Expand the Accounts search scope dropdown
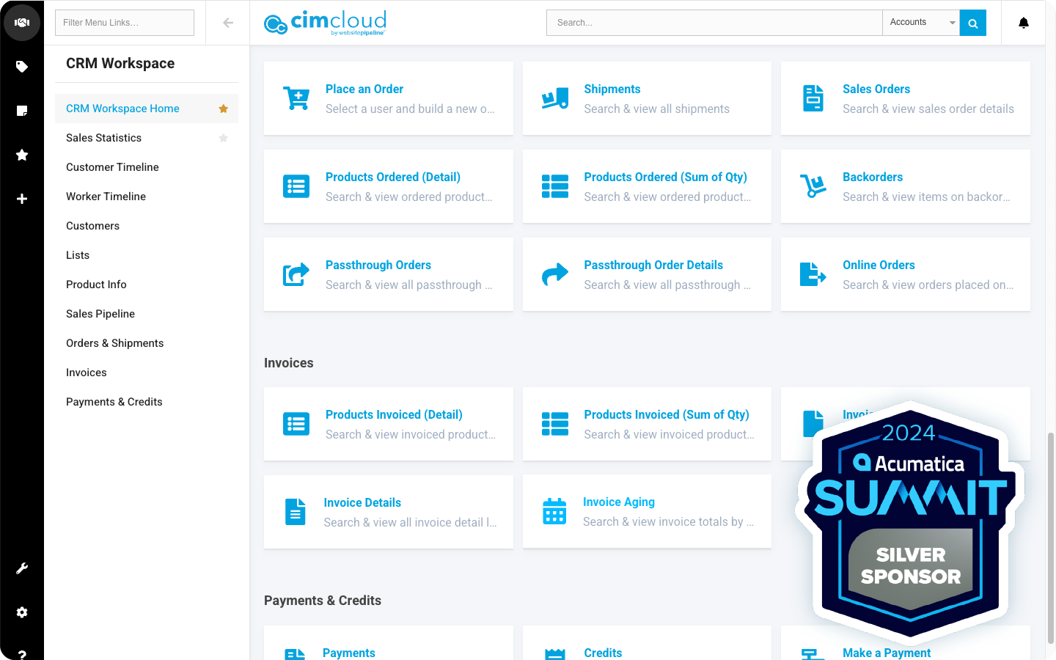 coord(921,23)
